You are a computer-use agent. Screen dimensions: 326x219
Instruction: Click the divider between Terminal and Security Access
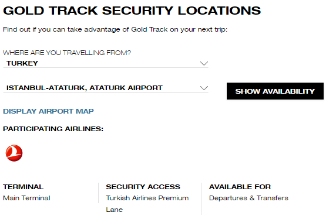(98, 193)
